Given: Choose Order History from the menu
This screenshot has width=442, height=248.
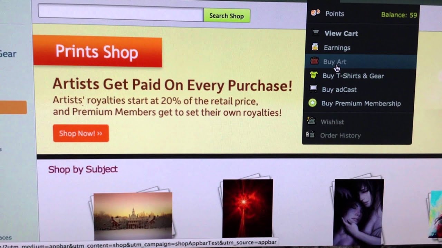Looking at the screenshot, I should [340, 135].
